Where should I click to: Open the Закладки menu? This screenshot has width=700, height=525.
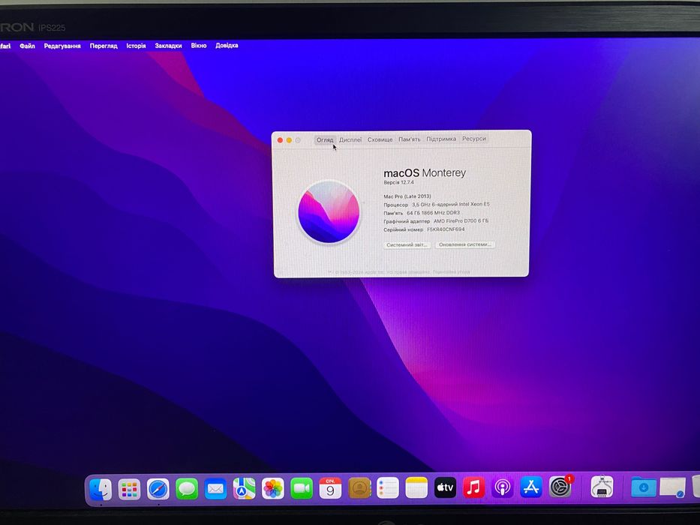[168, 46]
